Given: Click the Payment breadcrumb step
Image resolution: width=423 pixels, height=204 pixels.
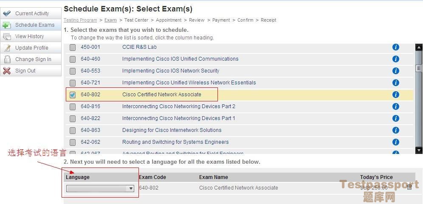Looking at the screenshot, I should [x=221, y=20].
